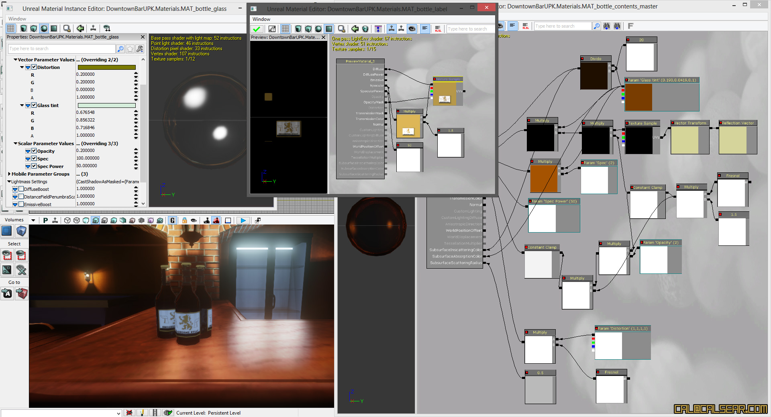
Task: Expand Mobile Parameter Groups section
Action: [x=9, y=174]
